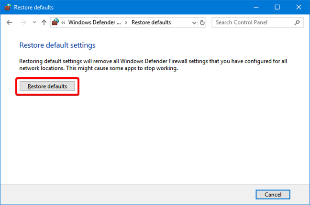Click the Restore defaults button
This screenshot has height=205, width=310.
click(47, 86)
